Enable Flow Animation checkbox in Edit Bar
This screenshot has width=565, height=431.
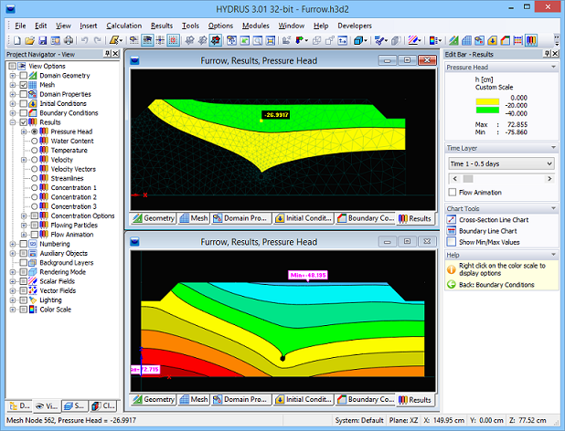(x=453, y=192)
